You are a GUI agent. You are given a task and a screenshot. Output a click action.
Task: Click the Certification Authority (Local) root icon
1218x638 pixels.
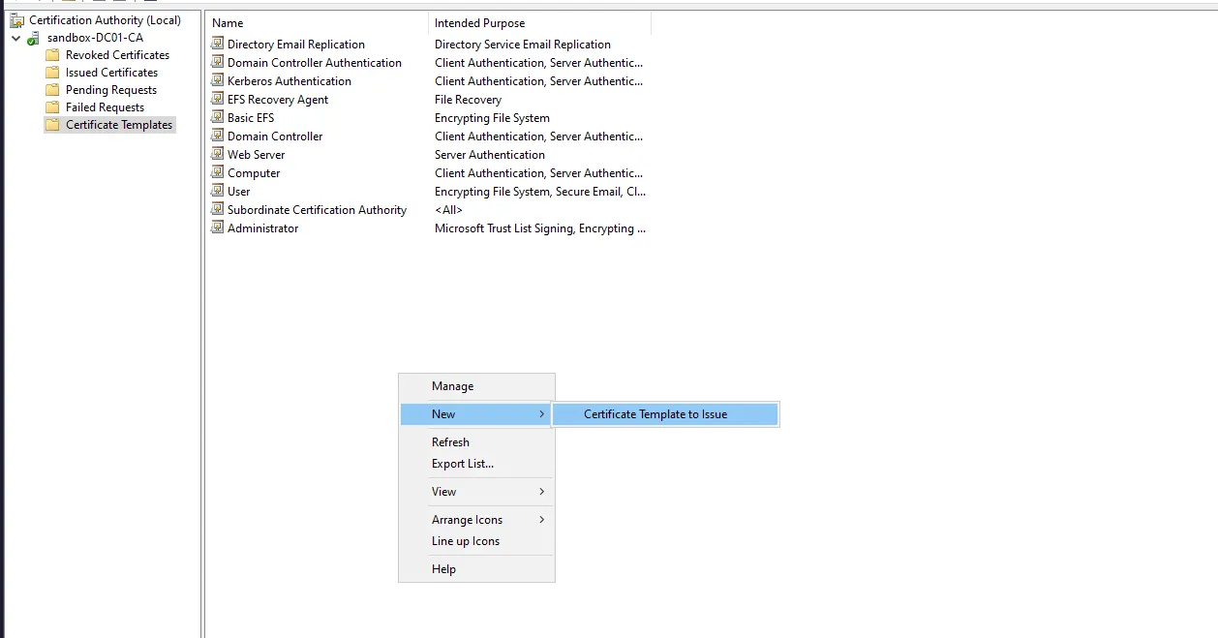pos(17,20)
